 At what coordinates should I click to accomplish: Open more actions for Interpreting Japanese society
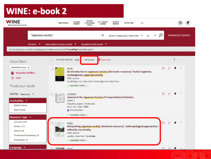tap(181, 123)
